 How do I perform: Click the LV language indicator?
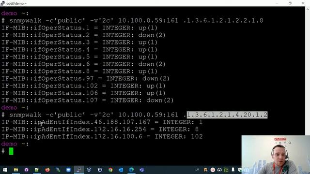197,170
